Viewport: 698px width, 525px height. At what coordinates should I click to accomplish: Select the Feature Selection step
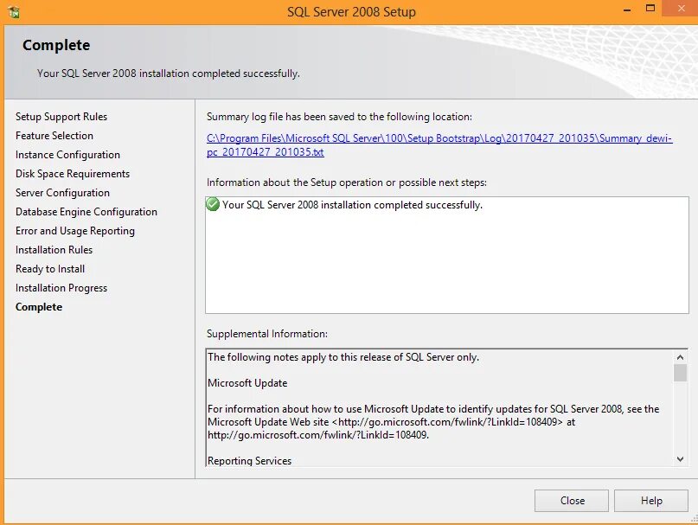(54, 136)
